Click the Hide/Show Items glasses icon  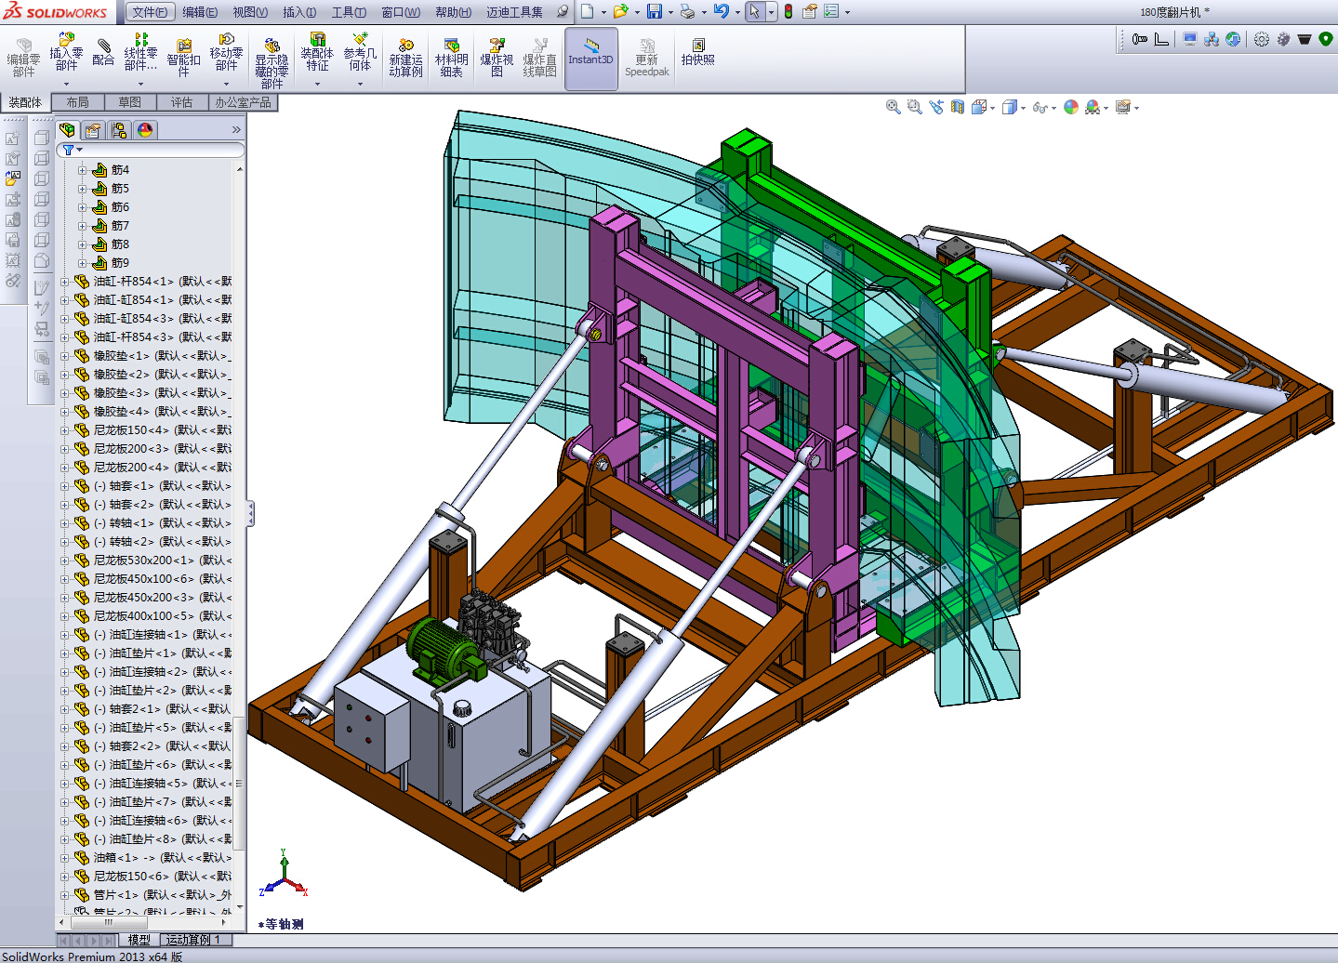tap(1040, 107)
